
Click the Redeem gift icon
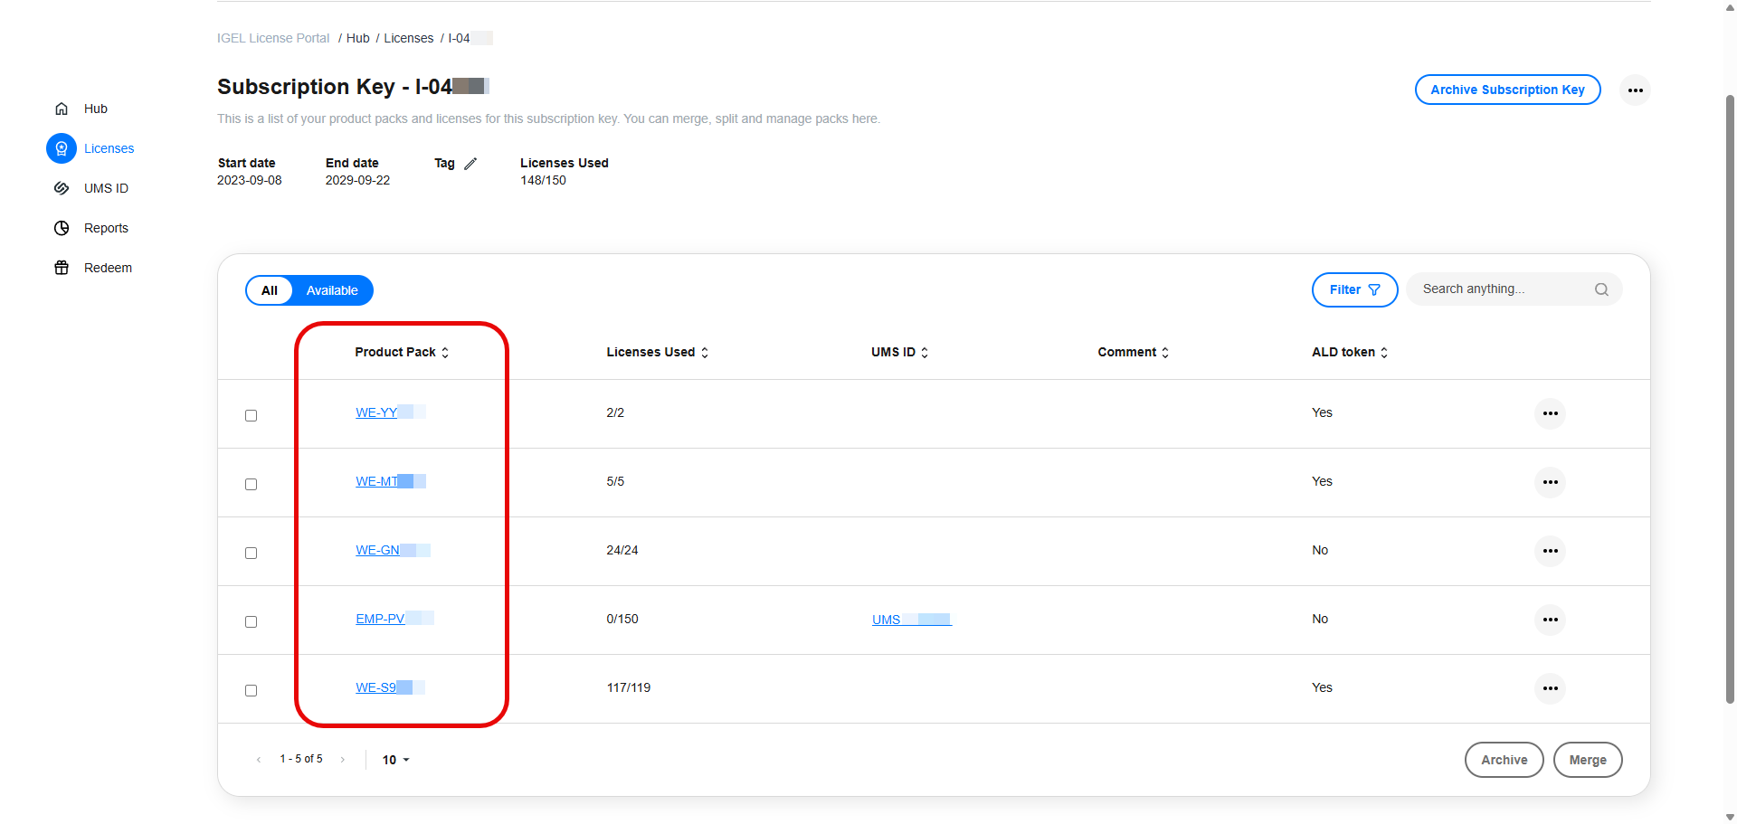(x=61, y=267)
